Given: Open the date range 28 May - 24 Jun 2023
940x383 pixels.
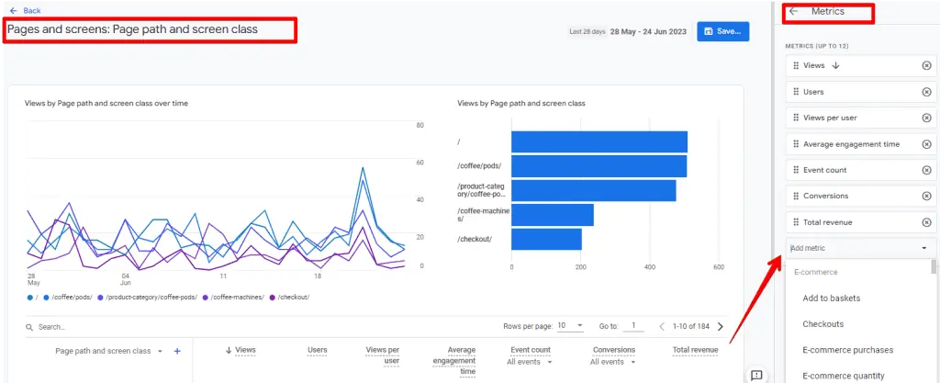Looking at the screenshot, I should point(648,32).
